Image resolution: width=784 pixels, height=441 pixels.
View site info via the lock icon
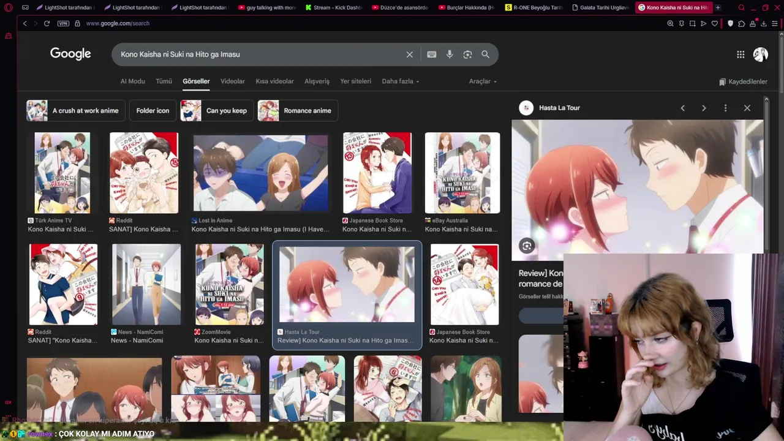point(77,23)
